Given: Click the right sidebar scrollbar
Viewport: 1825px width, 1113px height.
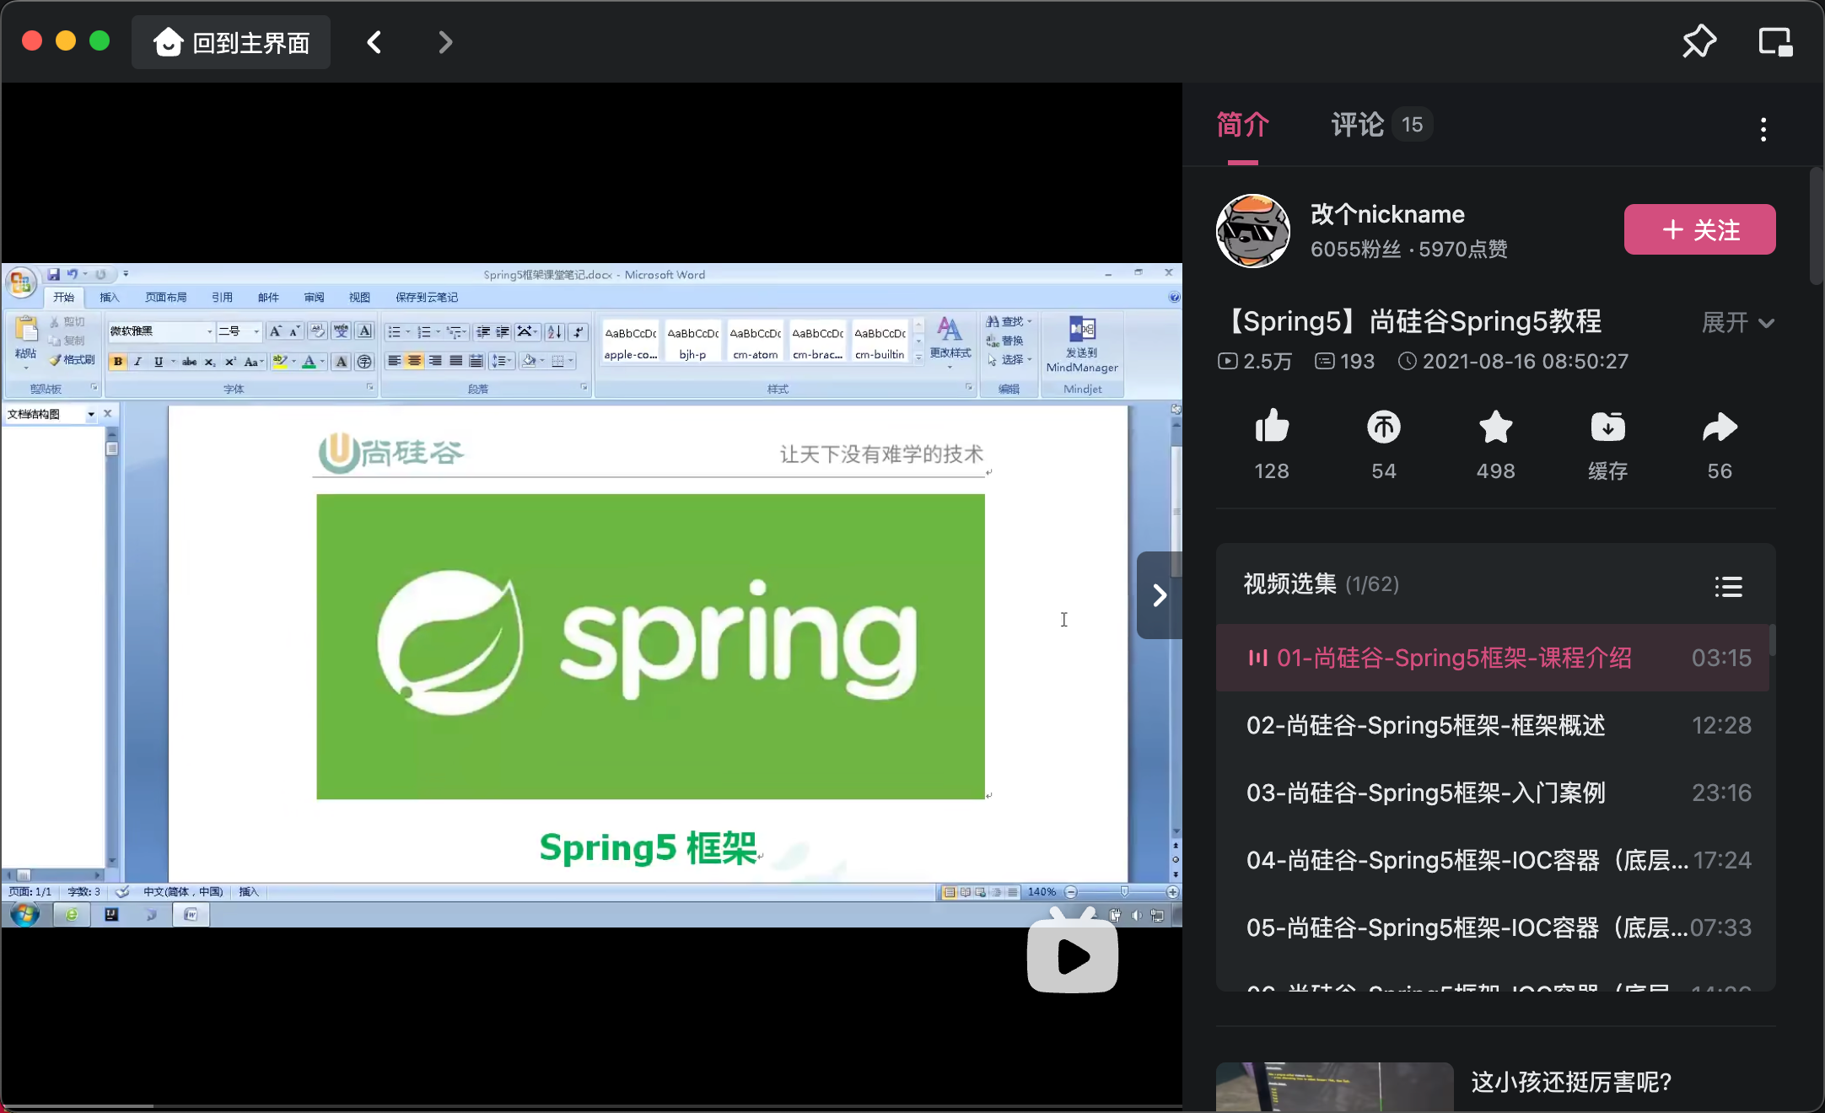Looking at the screenshot, I should (x=1817, y=226).
